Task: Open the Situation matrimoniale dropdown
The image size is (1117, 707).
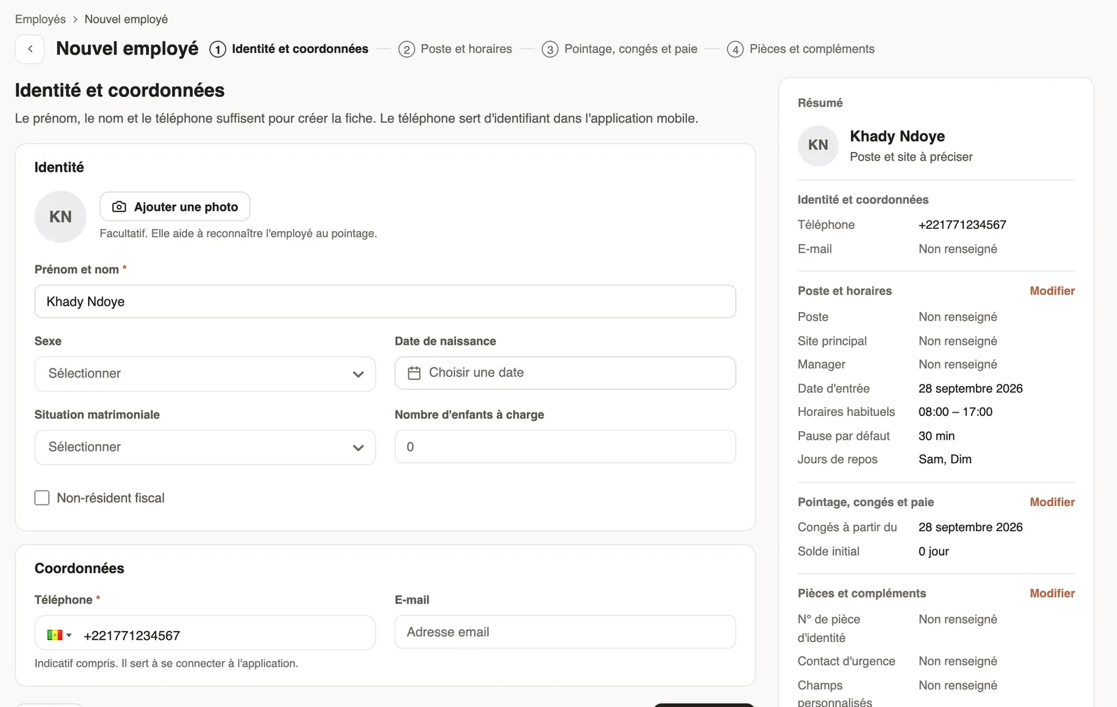Action: pos(205,447)
